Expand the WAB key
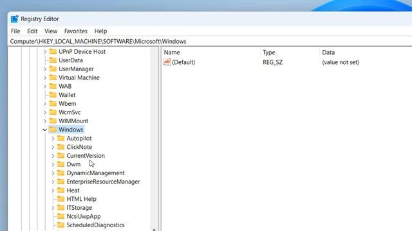 point(45,87)
